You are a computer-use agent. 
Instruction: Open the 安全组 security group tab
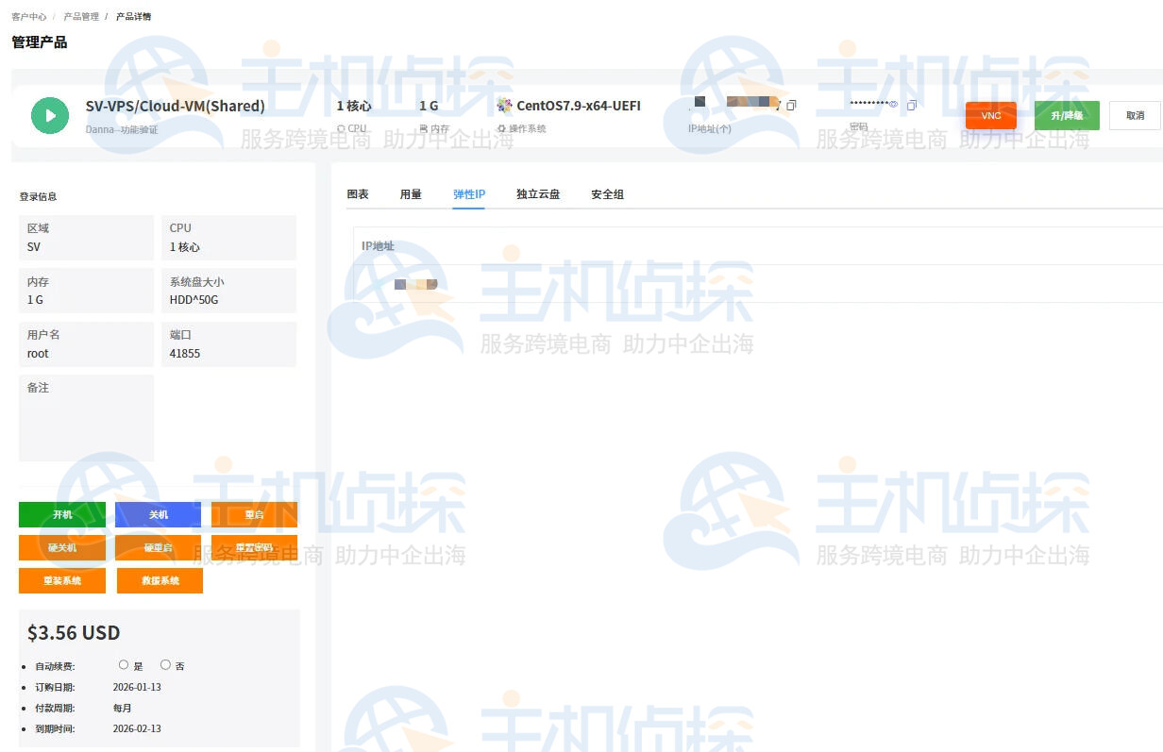(x=607, y=194)
